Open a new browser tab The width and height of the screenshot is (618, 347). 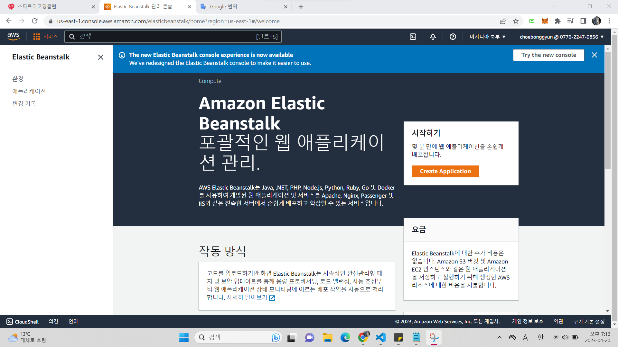click(301, 7)
